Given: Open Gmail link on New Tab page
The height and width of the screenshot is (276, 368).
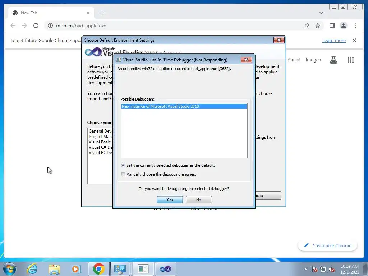Looking at the screenshot, I should pos(294,60).
